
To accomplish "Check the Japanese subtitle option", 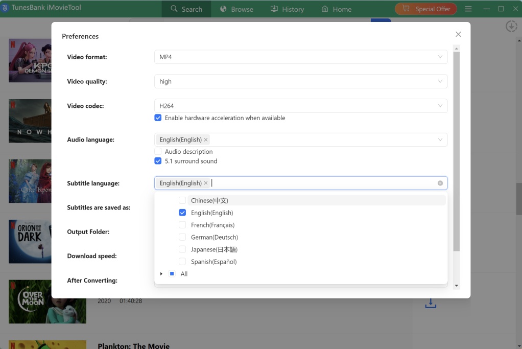I will click(x=182, y=249).
